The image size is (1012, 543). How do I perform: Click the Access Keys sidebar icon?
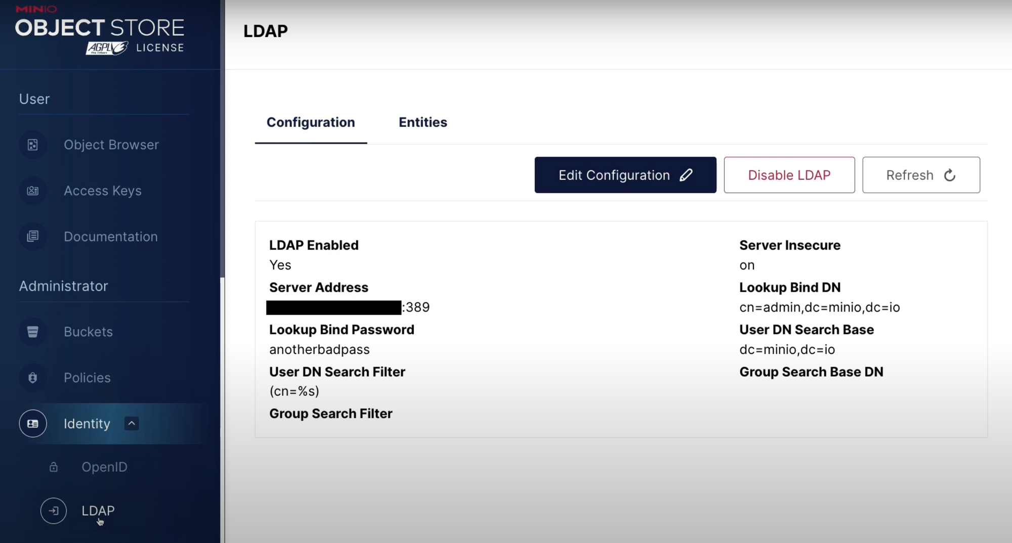point(33,191)
